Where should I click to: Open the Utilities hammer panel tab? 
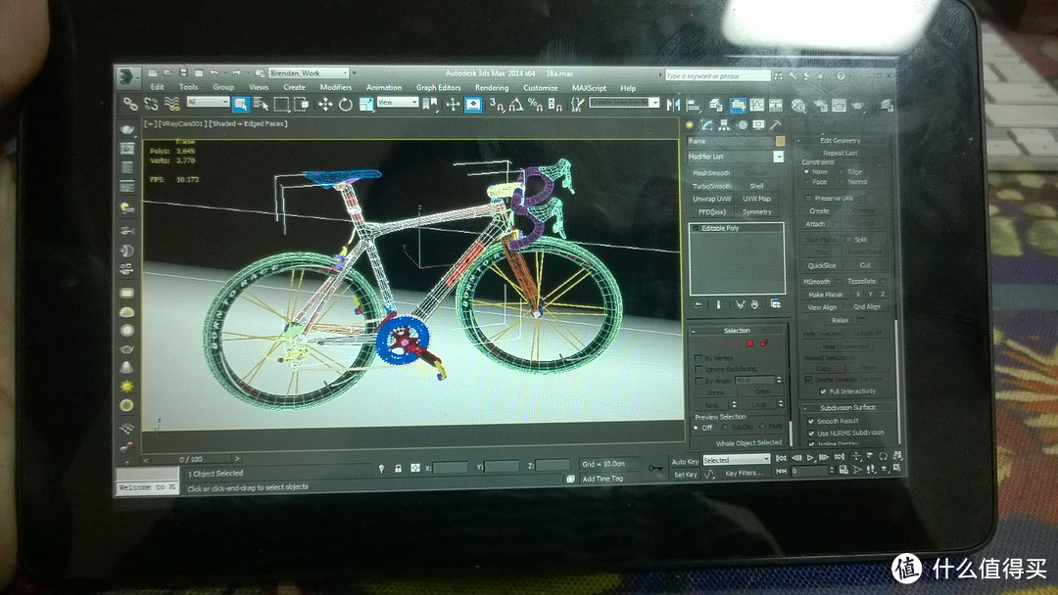pos(776,124)
